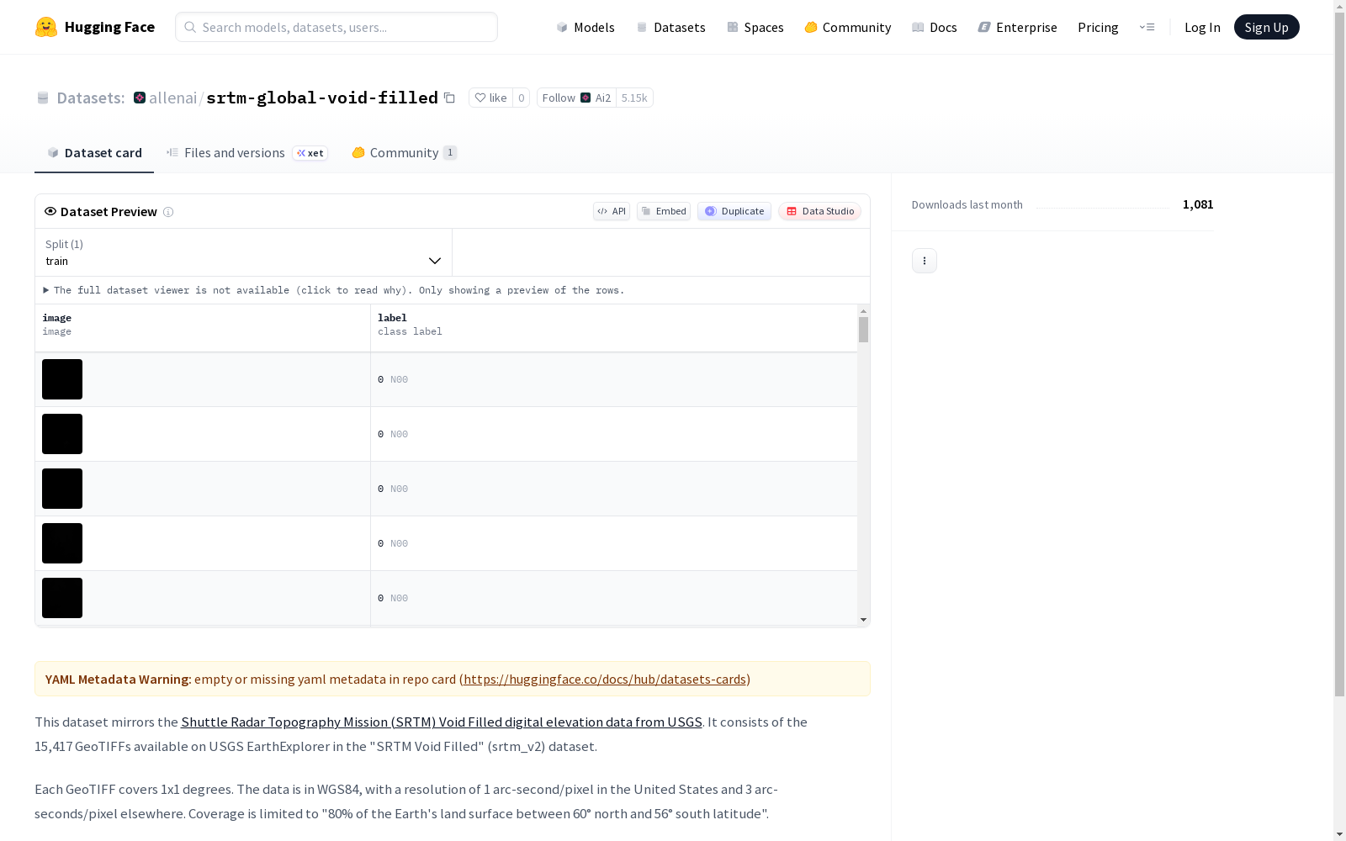Image resolution: width=1346 pixels, height=841 pixels.
Task: Open the three-dot options menu under Downloads
Action: (x=925, y=261)
